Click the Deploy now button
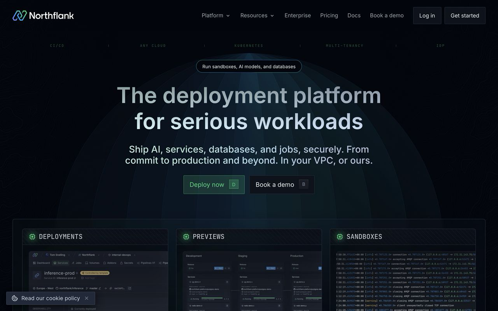 tap(214, 185)
